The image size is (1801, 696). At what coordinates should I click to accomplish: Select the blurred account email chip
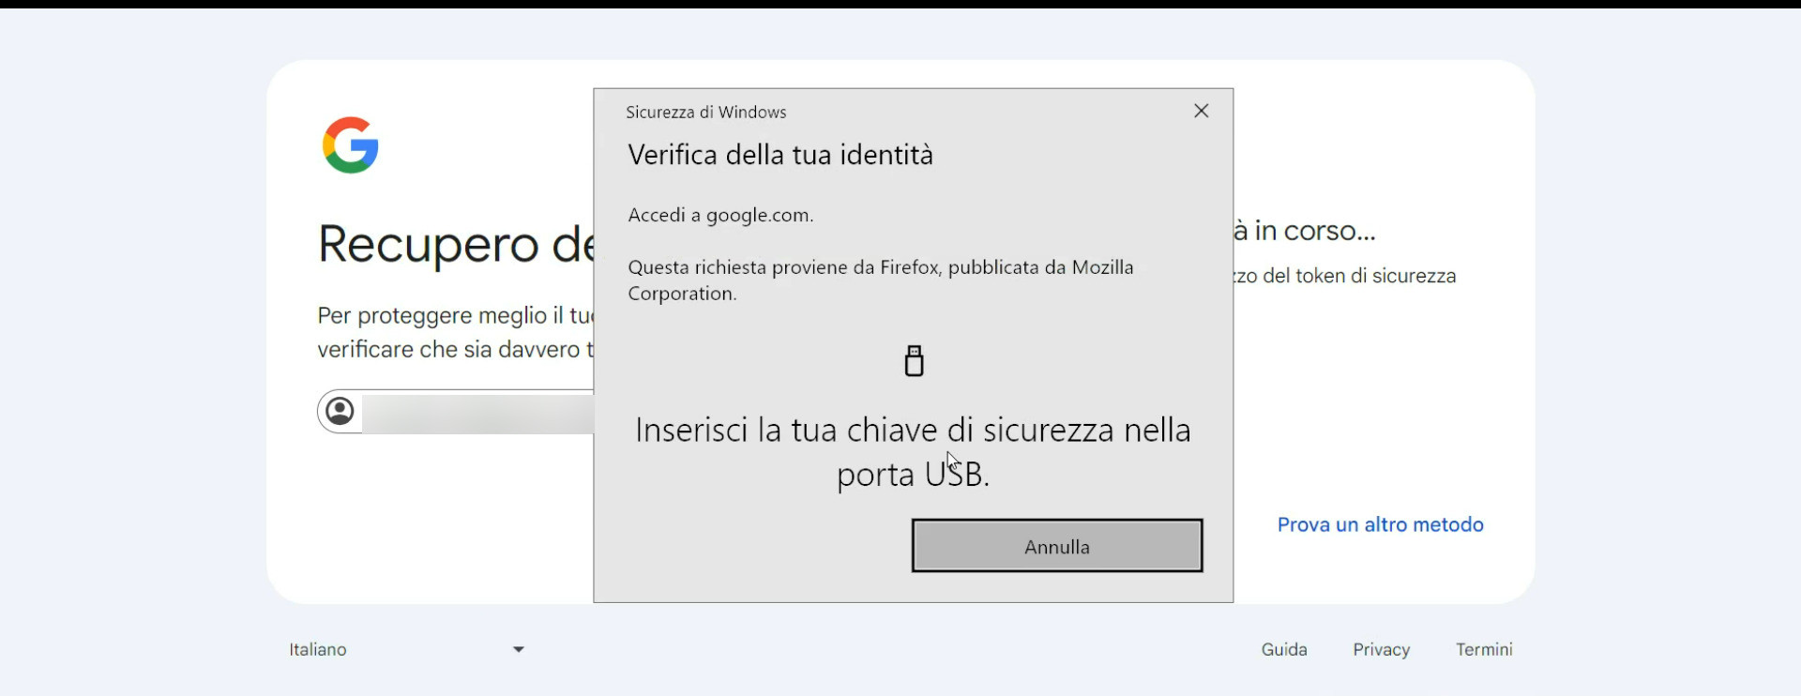pyautogui.click(x=456, y=412)
